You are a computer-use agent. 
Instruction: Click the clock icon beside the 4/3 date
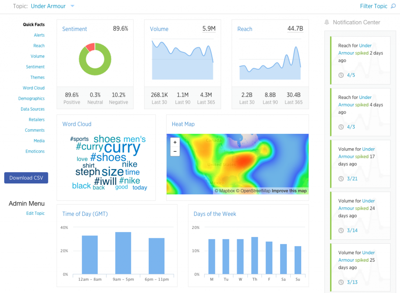[341, 127]
